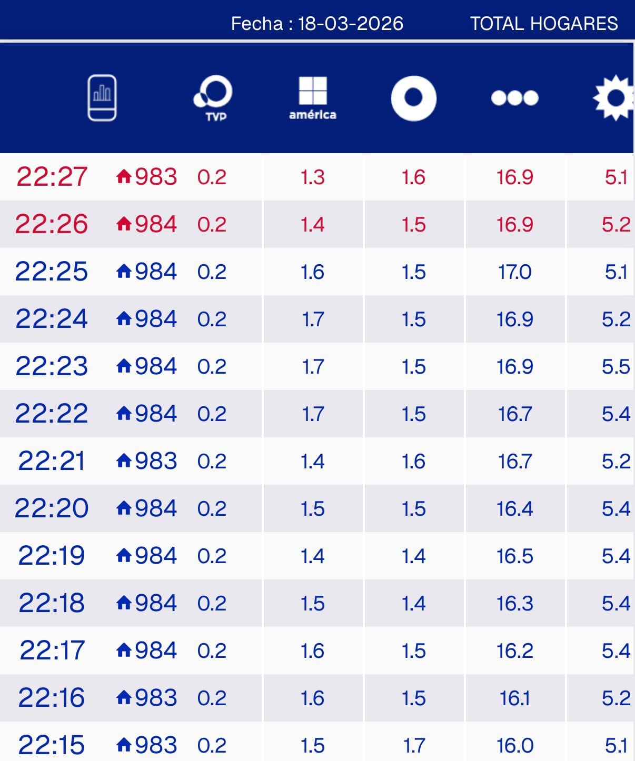
Task: Click the Fecha 18-03-2026 date text
Action: pos(317,24)
